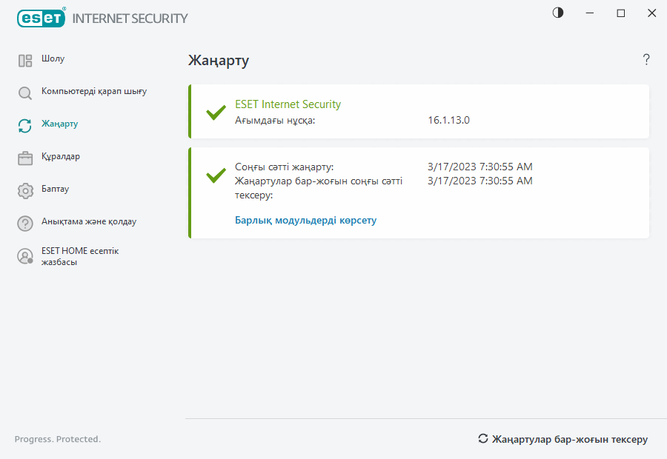Select Компьютерді қарап шығу menu item

[x=94, y=91]
